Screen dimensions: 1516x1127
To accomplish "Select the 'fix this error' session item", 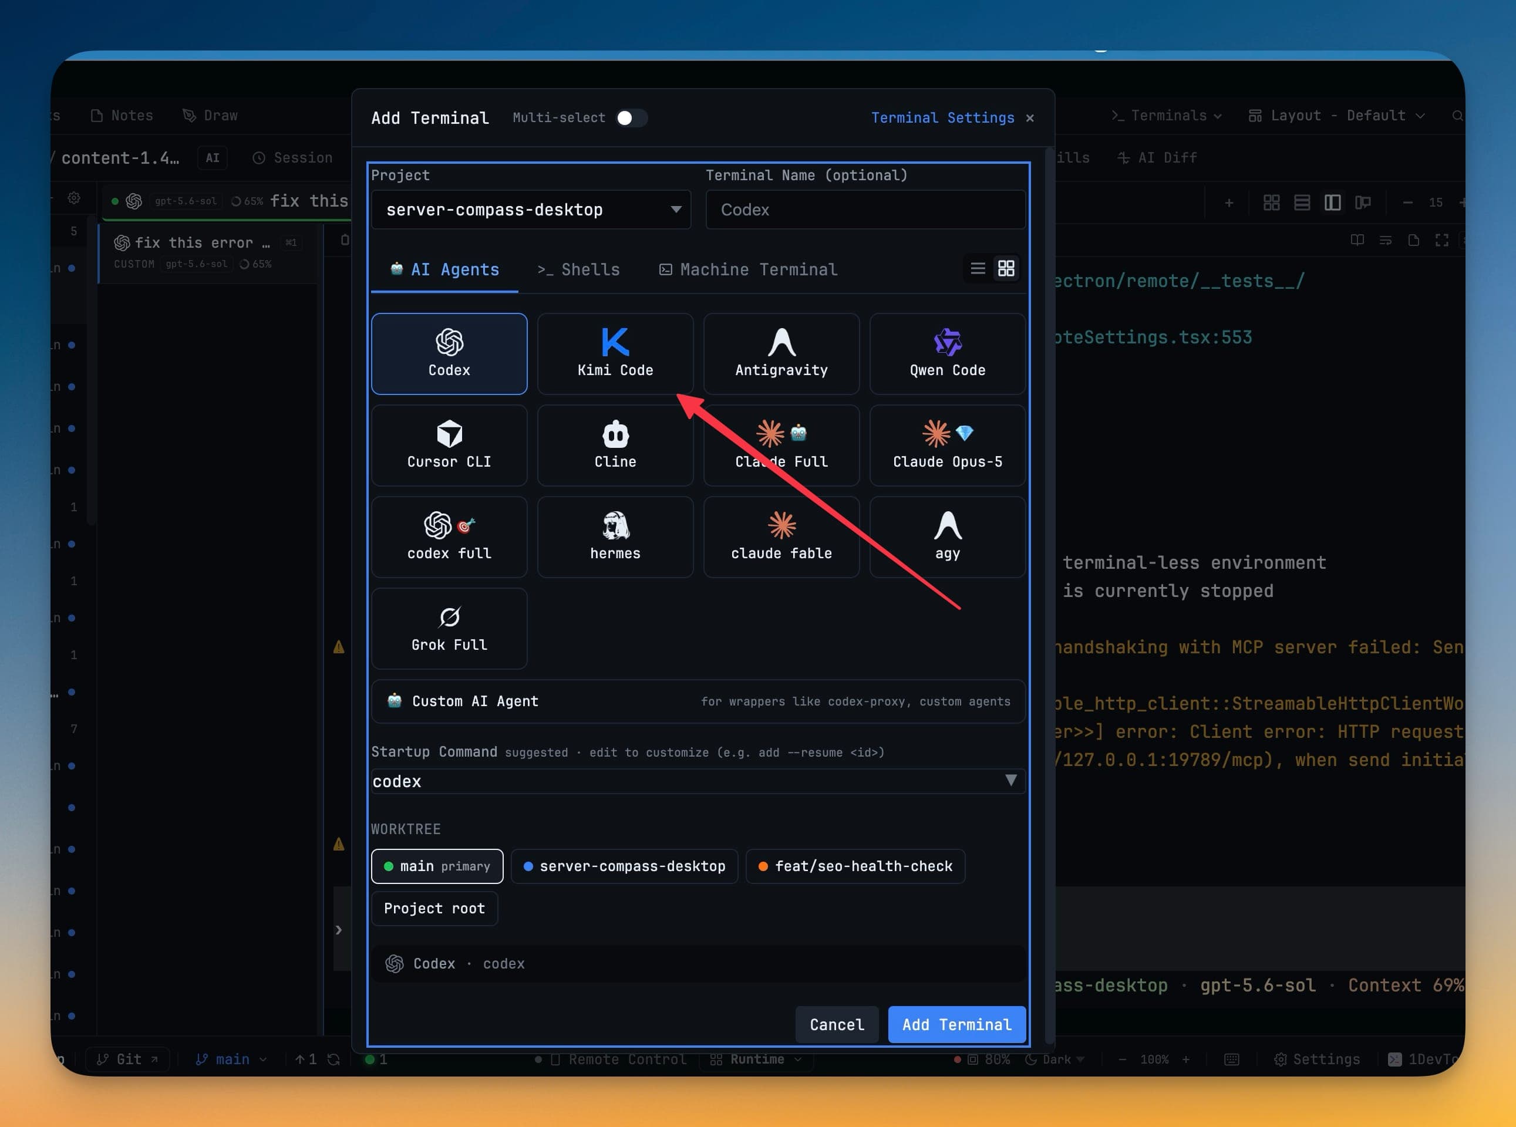I will 208,252.
